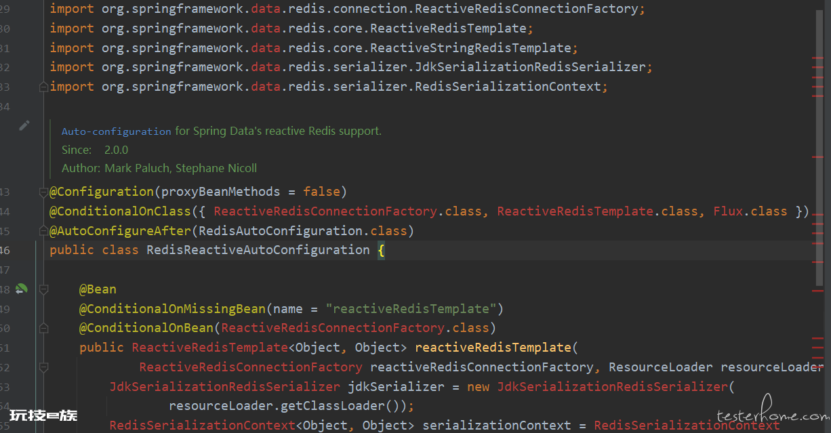Click the Spring bean gutter icon near @Bean

(22, 289)
